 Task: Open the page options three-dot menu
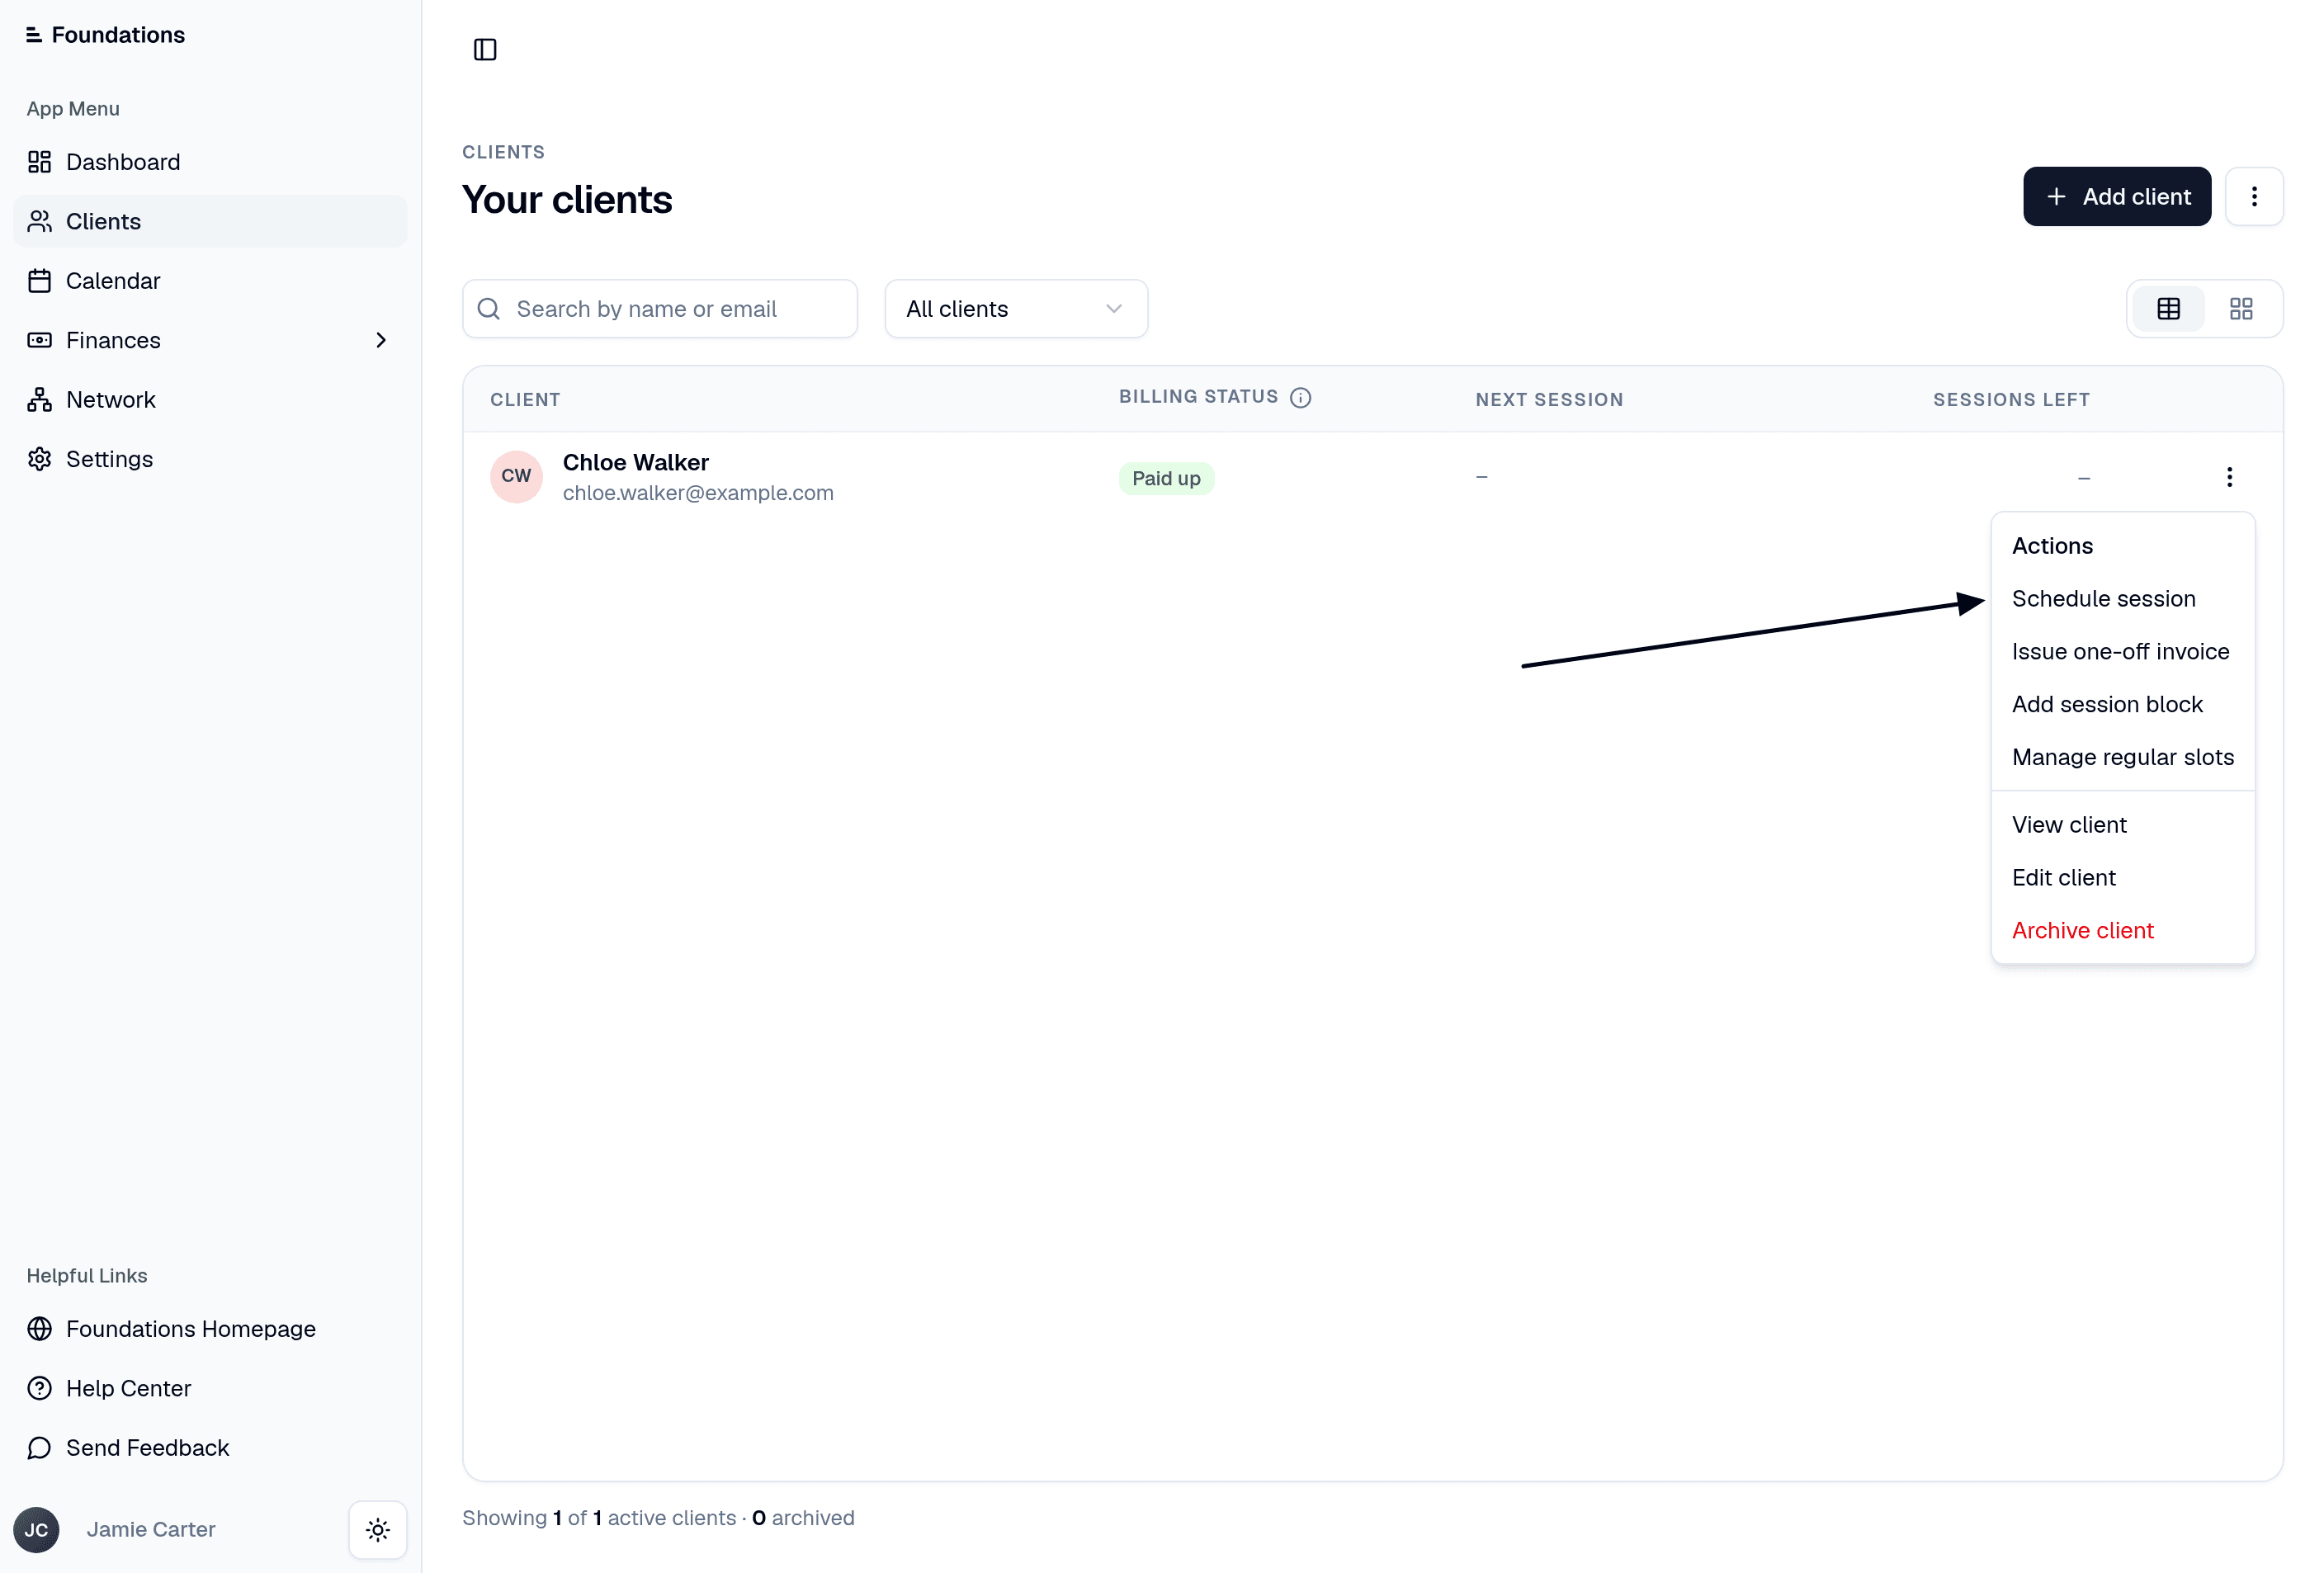[2254, 197]
